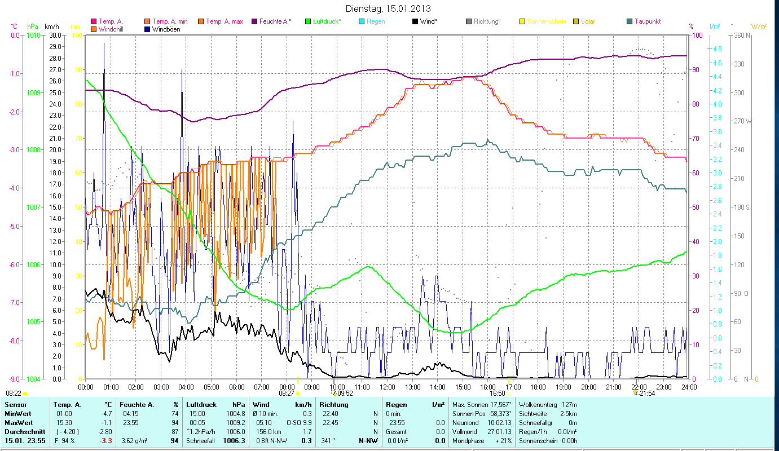Click the MinWert row label

click(18, 414)
